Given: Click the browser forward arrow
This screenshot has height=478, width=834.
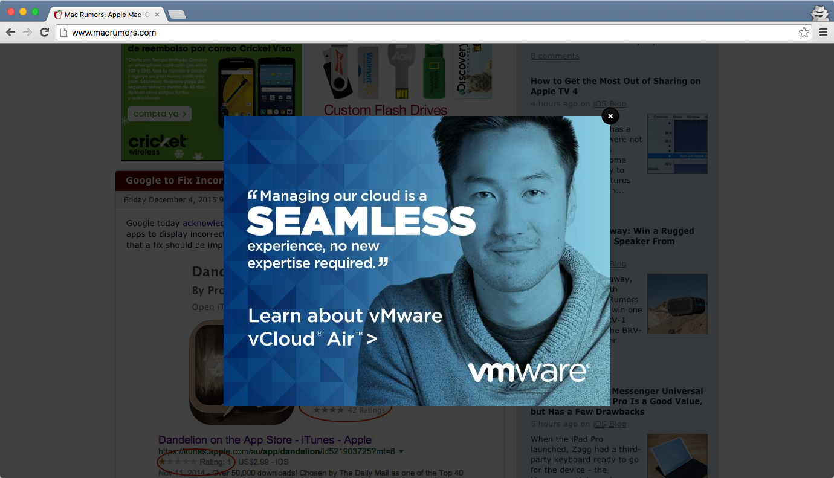Looking at the screenshot, I should [x=27, y=33].
